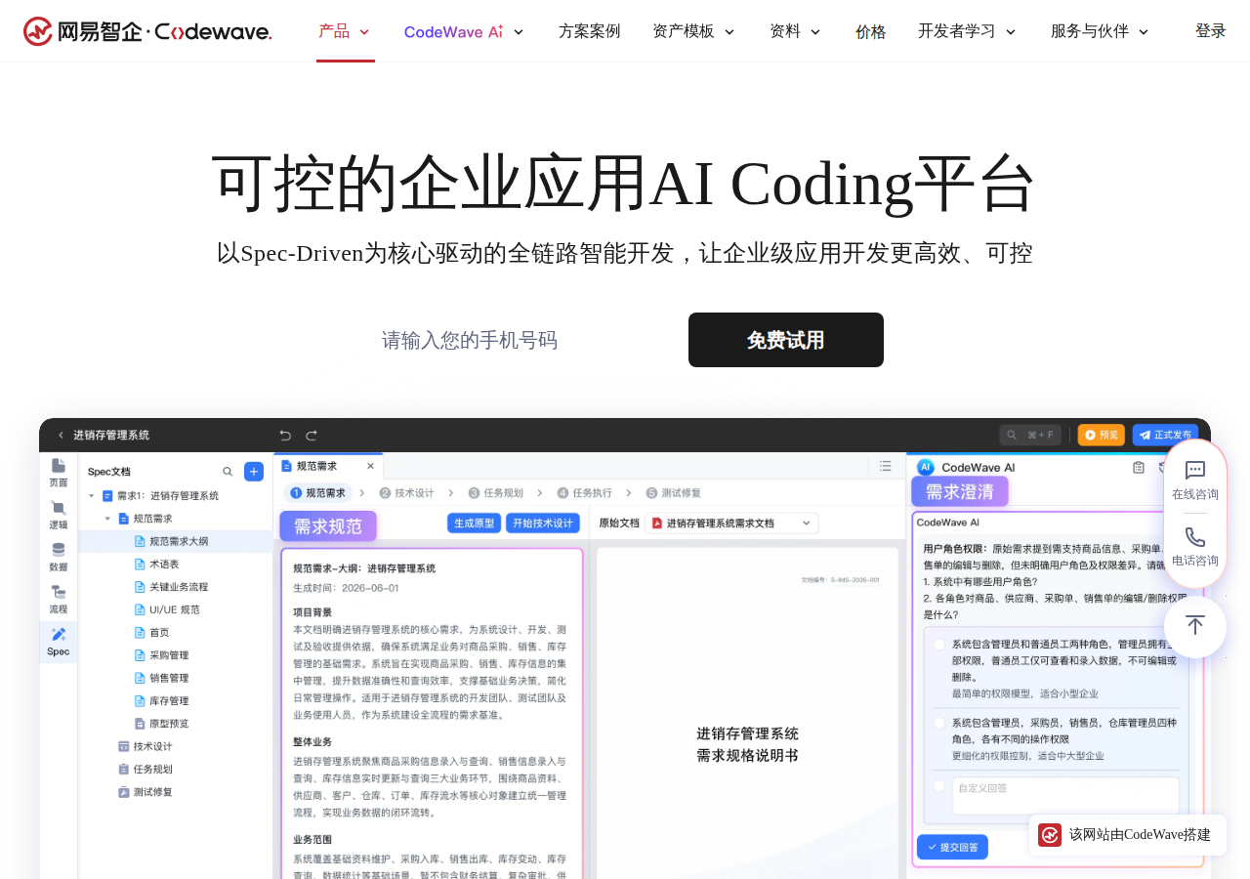Click the CodeWave badge icon at bottom right

(x=1050, y=835)
